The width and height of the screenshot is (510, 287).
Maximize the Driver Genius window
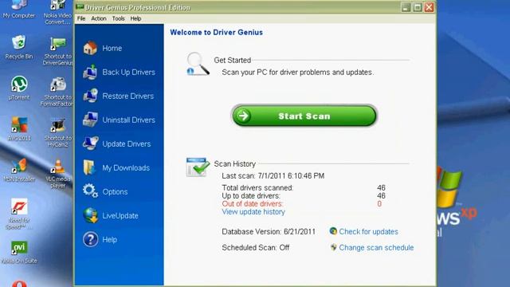click(x=418, y=7)
